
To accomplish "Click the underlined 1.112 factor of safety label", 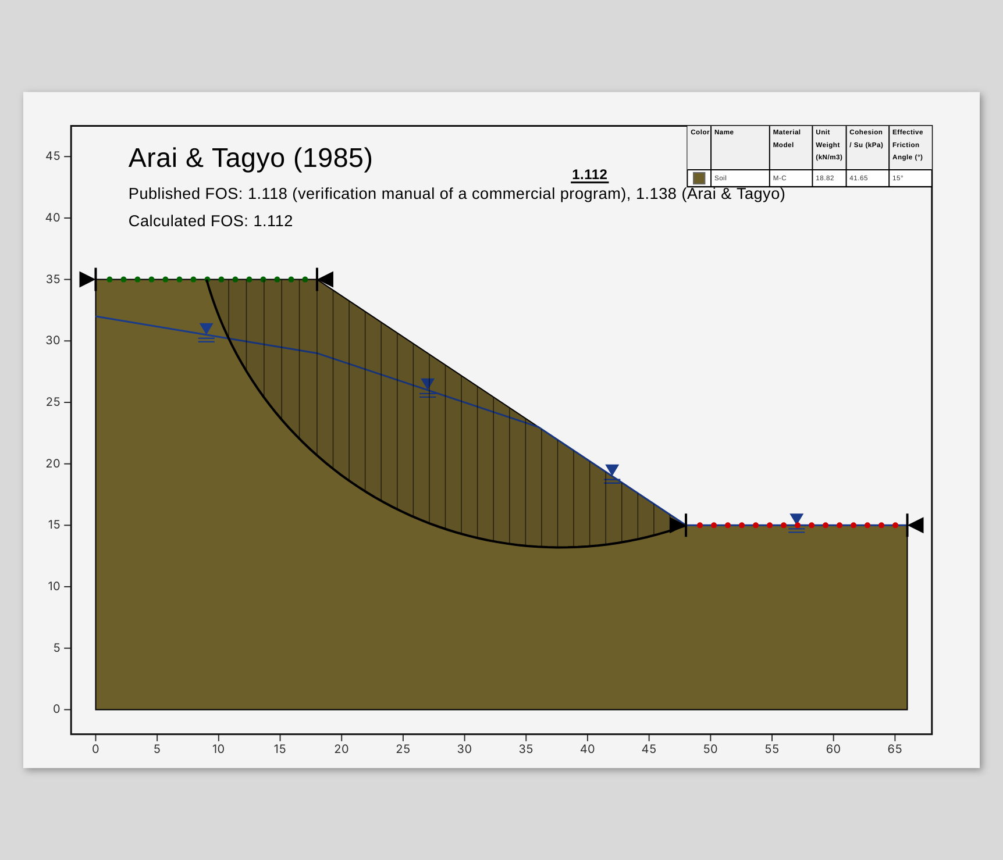I will [x=589, y=175].
